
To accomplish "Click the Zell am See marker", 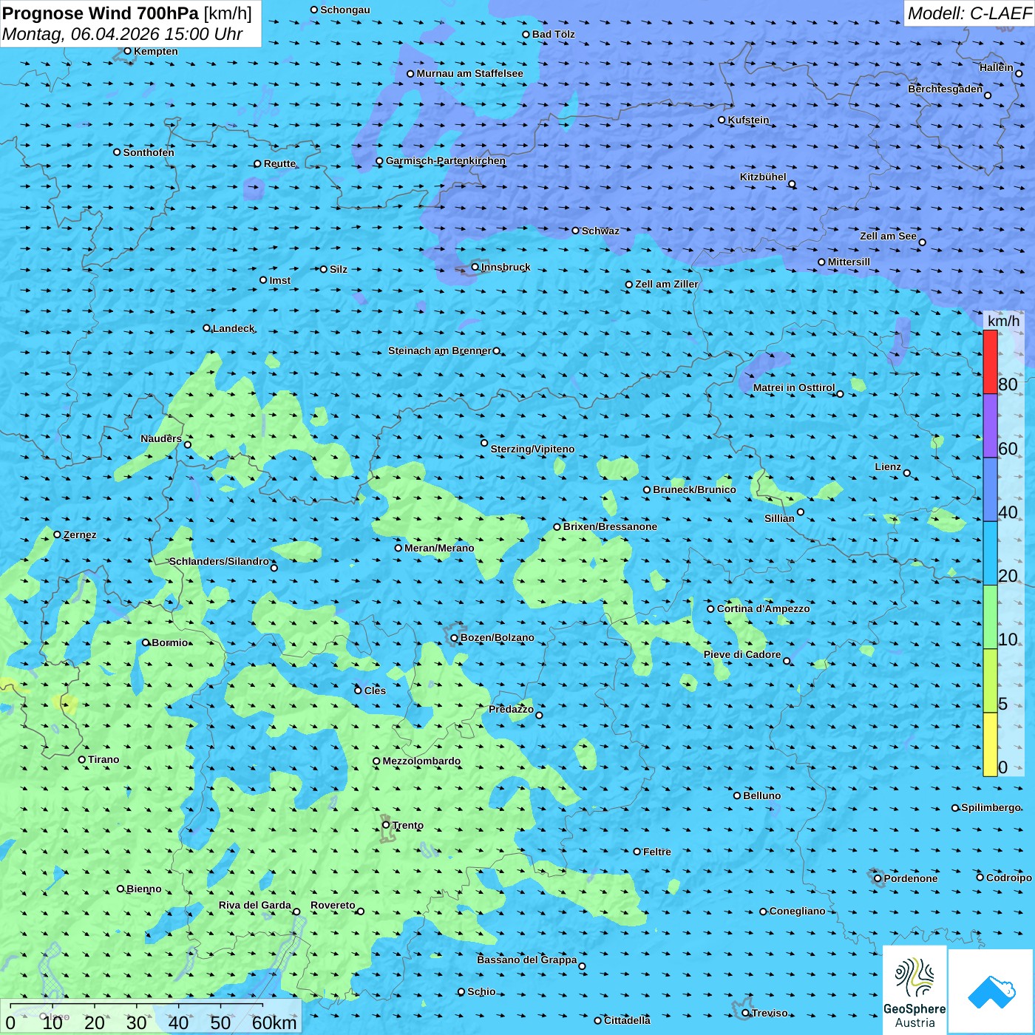I will point(922,242).
